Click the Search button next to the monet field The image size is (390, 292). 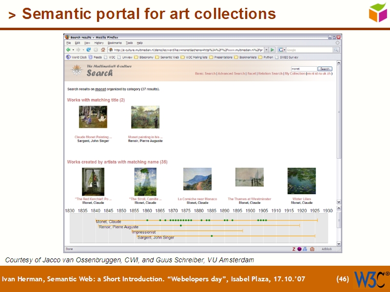pyautogui.click(x=324, y=69)
